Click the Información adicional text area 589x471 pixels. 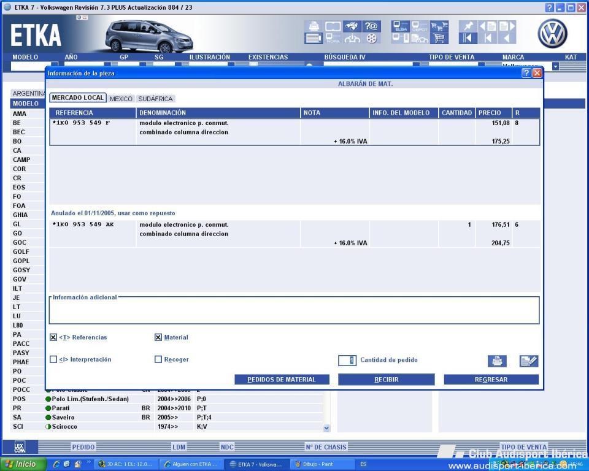294,312
